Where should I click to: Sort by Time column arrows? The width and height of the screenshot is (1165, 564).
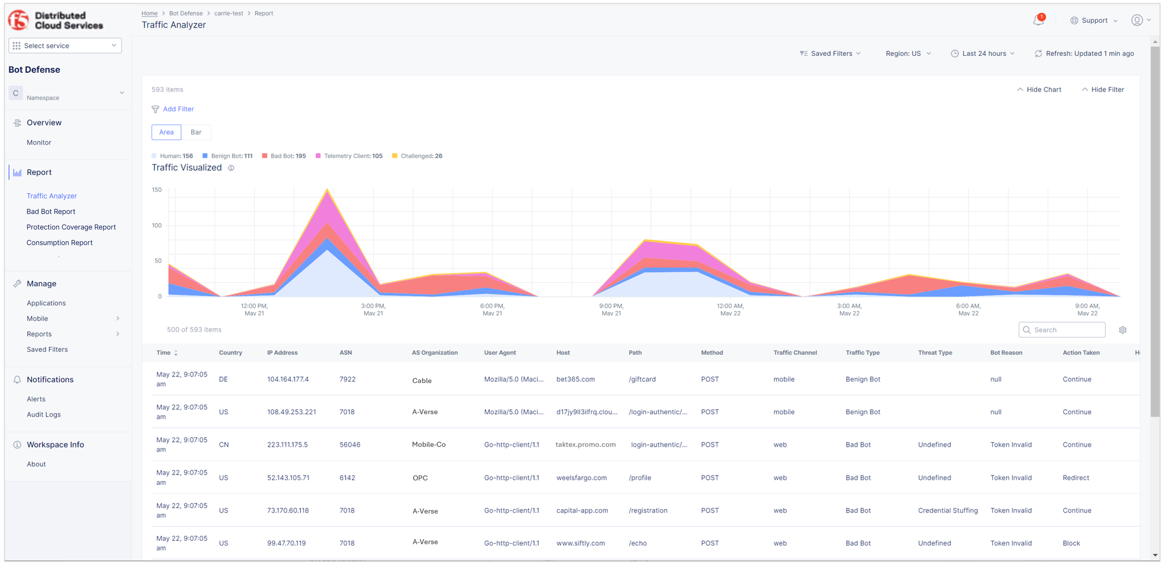[x=176, y=353]
